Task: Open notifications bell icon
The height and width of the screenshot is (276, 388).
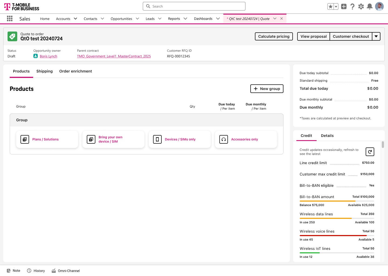Action: click(370, 6)
